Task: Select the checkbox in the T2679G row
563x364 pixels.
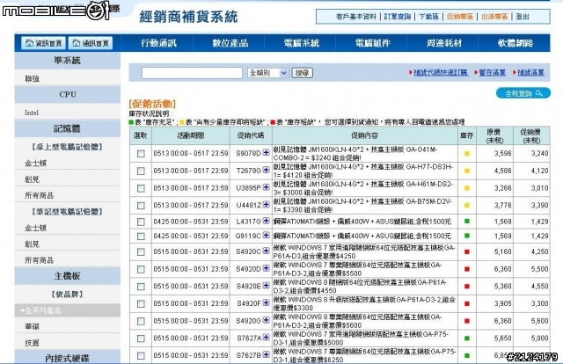Action: tap(141, 171)
